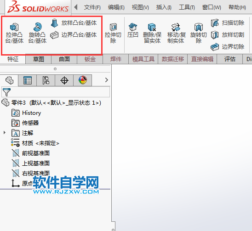Select the 移动/复制实体 tool
This screenshot has width=252, height=231.
(x=176, y=33)
